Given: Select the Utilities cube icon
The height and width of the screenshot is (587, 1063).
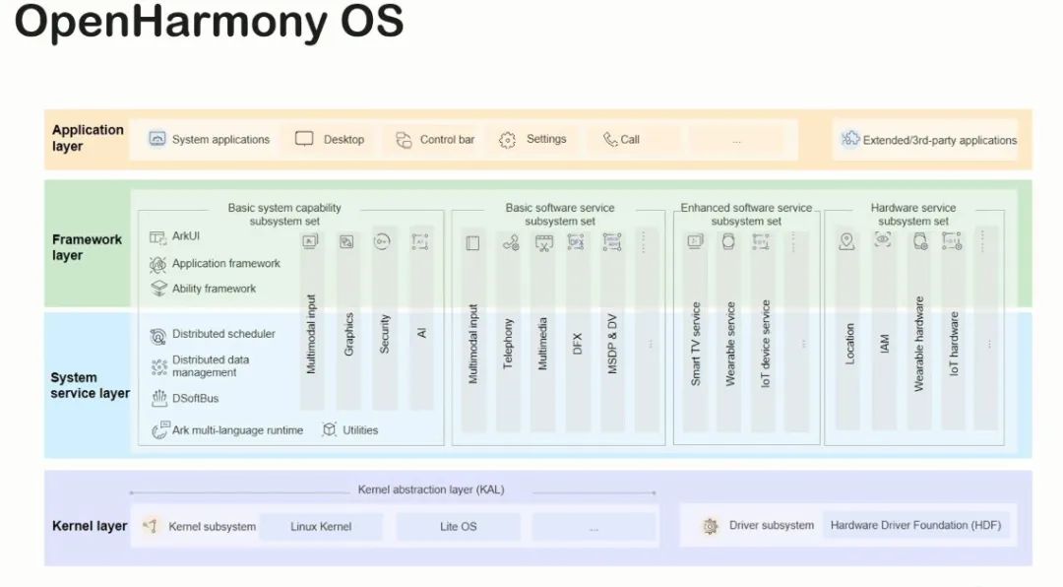Looking at the screenshot, I should pos(330,428).
